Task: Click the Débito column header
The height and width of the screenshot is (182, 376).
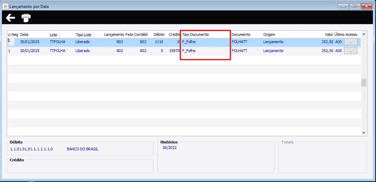Action: click(159, 35)
